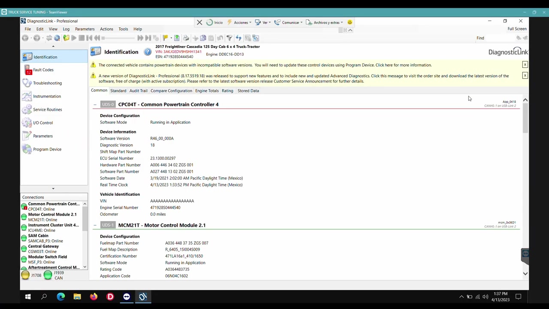Click the globe refresh toolbar icon
The width and height of the screenshot is (549, 309).
57,38
